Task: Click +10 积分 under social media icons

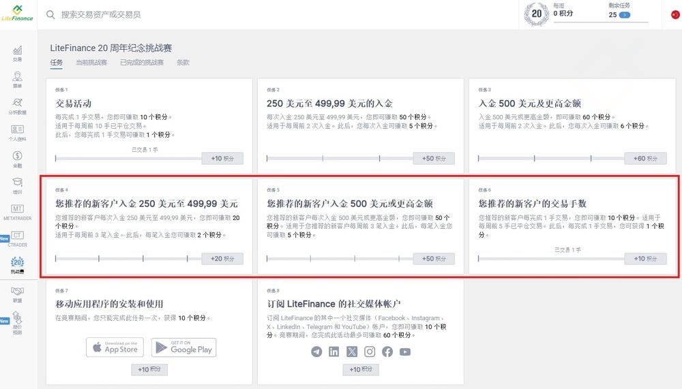Action: [361, 369]
